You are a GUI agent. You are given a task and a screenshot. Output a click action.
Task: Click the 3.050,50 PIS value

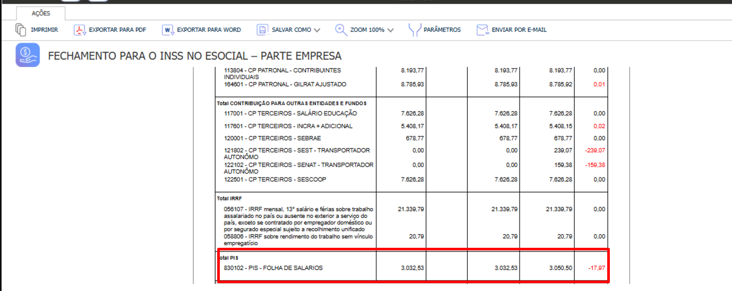560,268
